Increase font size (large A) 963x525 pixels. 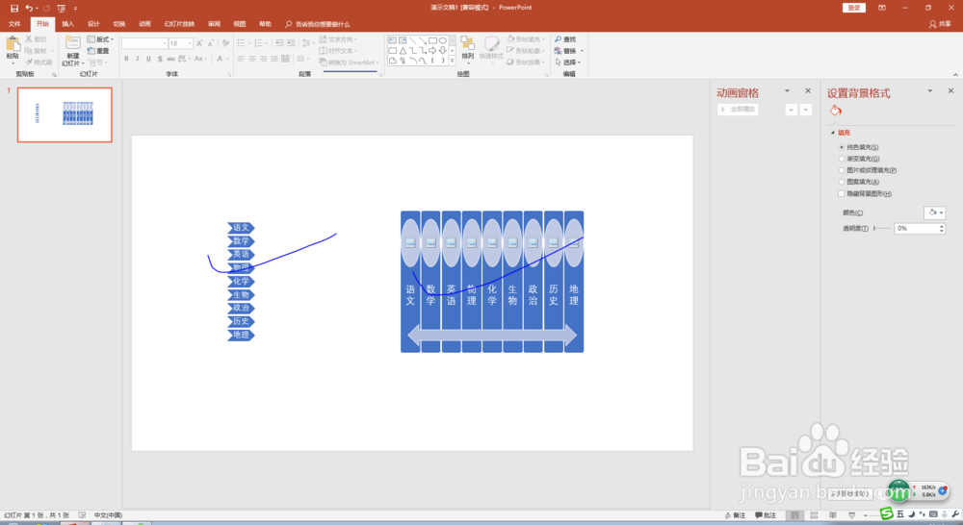tap(199, 43)
